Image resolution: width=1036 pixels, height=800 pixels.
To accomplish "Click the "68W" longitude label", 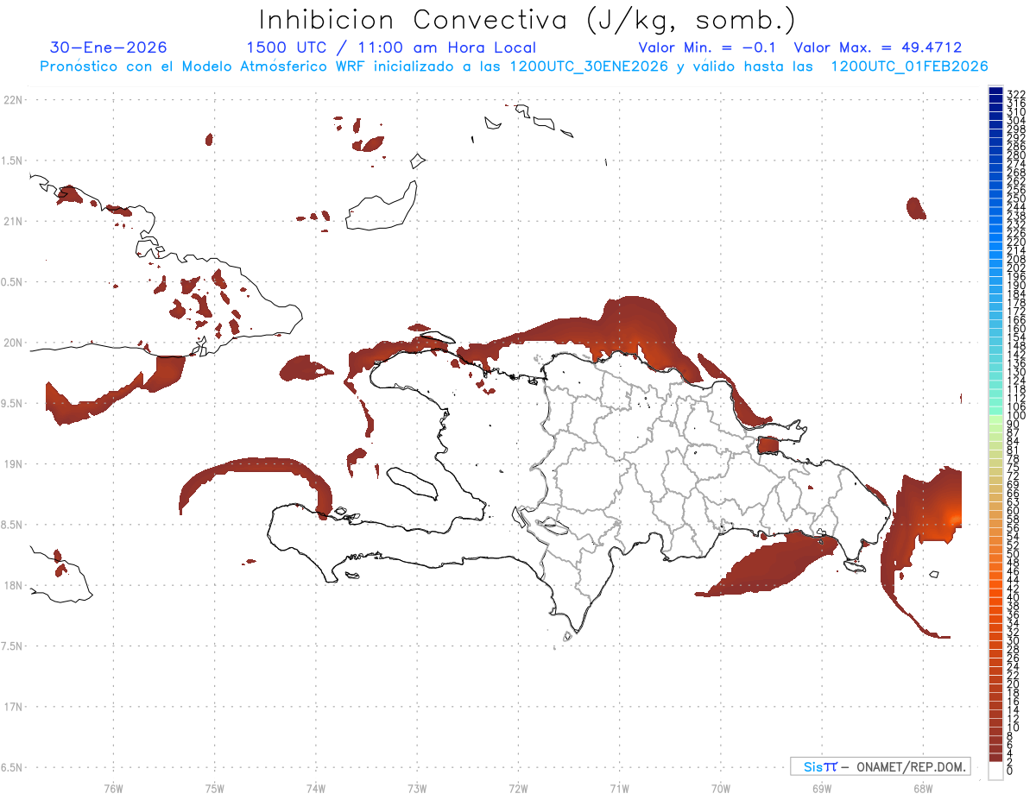I will 923,787.
